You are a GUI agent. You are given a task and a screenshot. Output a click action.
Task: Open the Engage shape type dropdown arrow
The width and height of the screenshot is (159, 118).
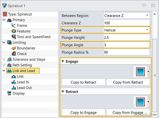[x=148, y=71]
